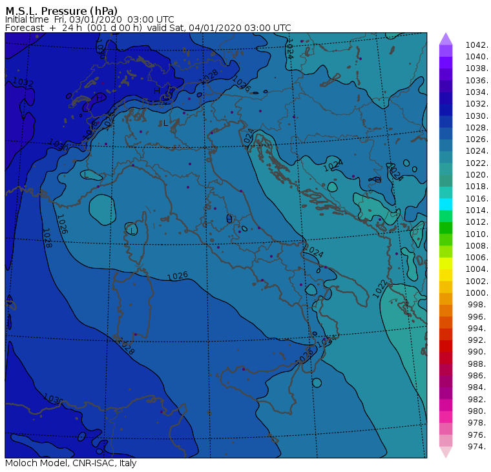The height and width of the screenshot is (472, 491).
Task: Click the Moloch Model, CNR-ISAC, Italy credit
Action: point(71,463)
